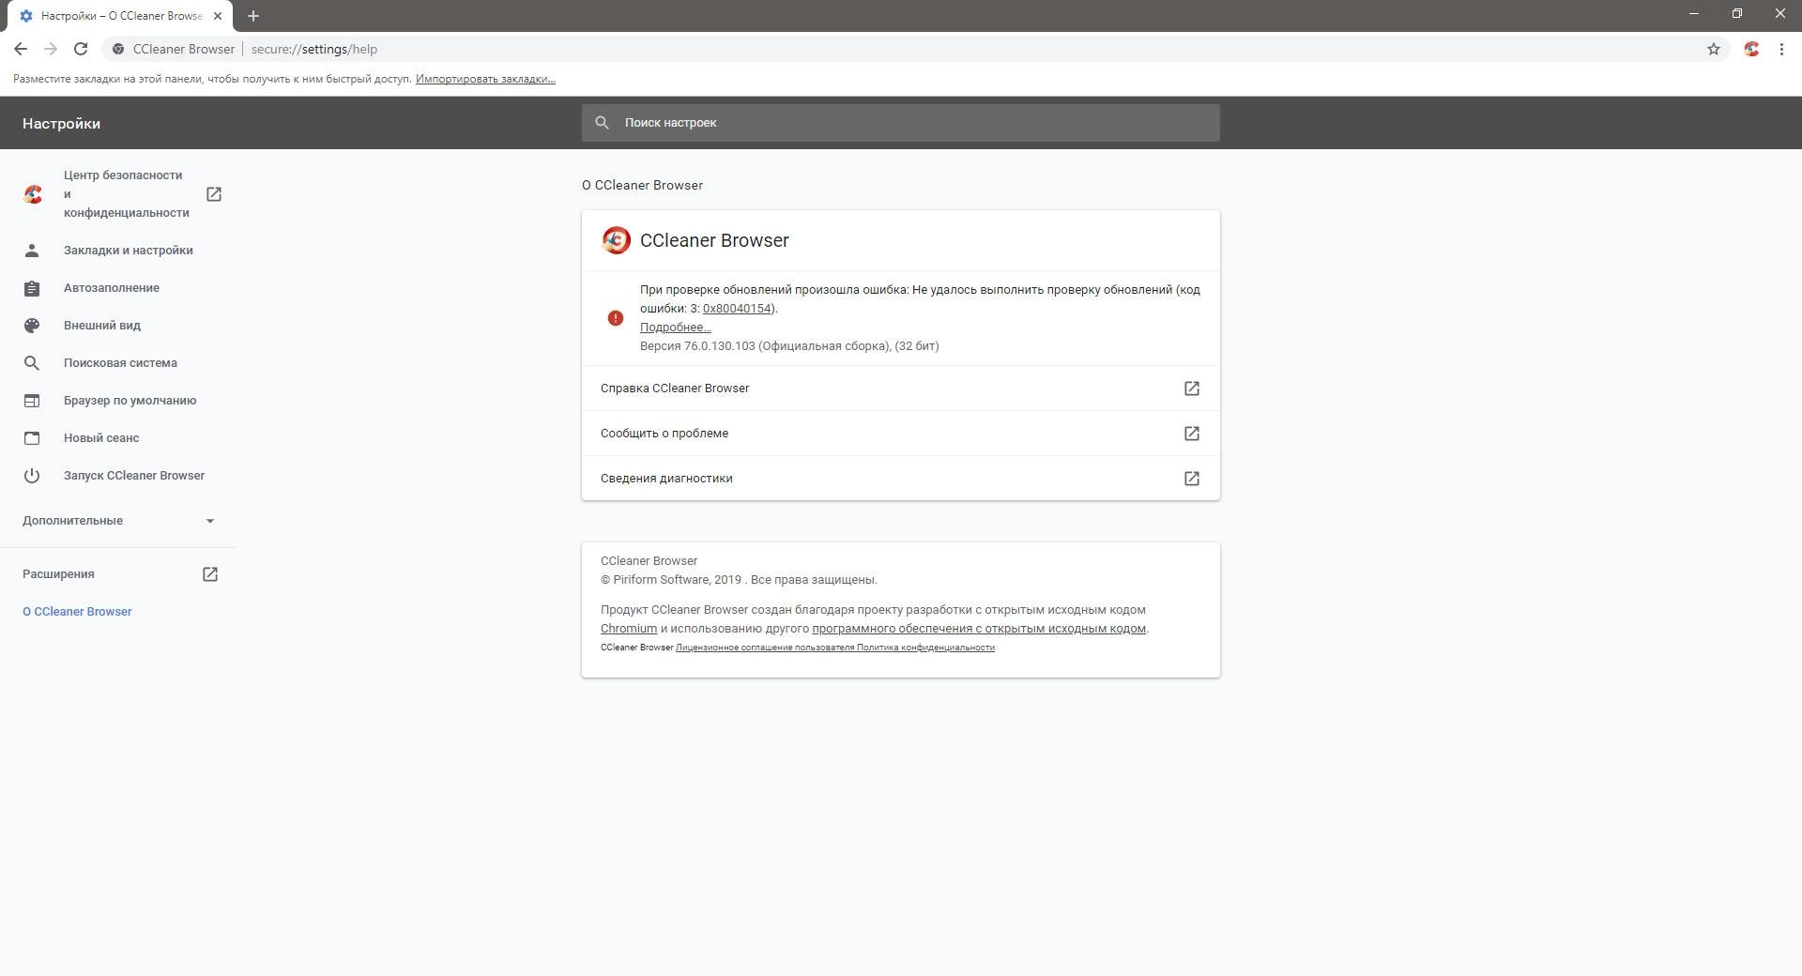Open the Справка CCleaner Browser row
Image resolution: width=1802 pixels, height=976 pixels.
(901, 389)
